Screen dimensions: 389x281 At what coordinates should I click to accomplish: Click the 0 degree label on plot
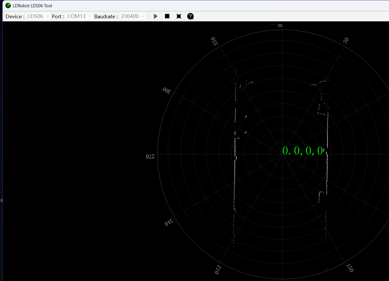pos(280,26)
